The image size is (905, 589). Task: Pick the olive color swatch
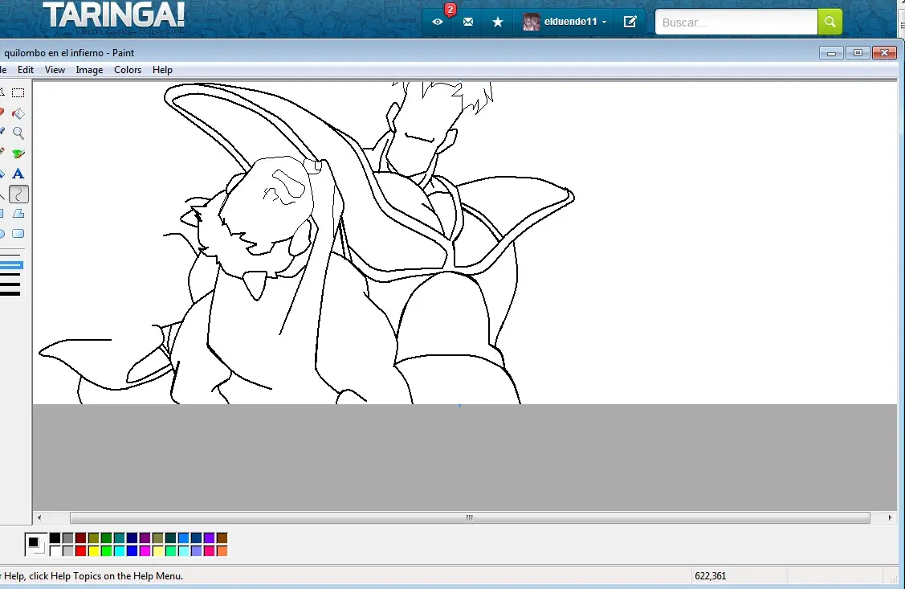93,538
